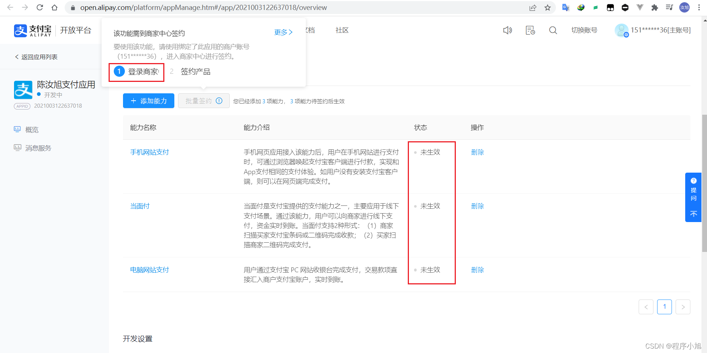Open Chrome three-dot menu
This screenshot has width=707, height=353.
(x=699, y=7)
